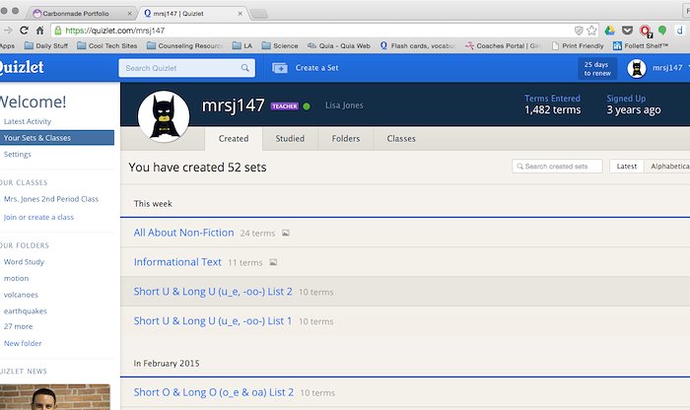Viewport: 690px width, 410px height.
Task: Open the Pocket extension icon
Action: pos(627,31)
